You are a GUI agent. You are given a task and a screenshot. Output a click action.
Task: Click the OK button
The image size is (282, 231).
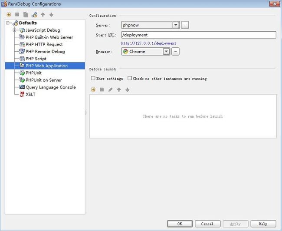pos(180,224)
